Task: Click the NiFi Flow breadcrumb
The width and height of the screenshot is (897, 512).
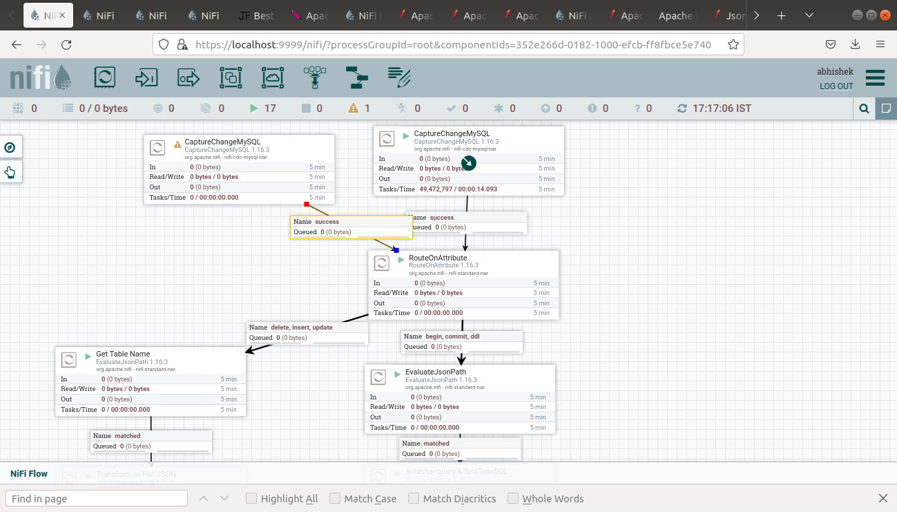Action: (28, 474)
